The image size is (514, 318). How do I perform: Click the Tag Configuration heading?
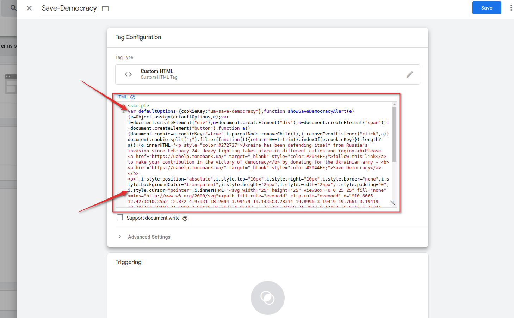pyautogui.click(x=138, y=37)
